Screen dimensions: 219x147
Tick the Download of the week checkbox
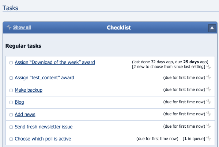click(11, 63)
